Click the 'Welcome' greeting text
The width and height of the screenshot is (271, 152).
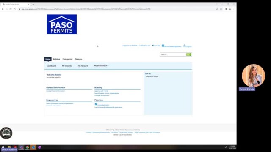click(x=54, y=75)
